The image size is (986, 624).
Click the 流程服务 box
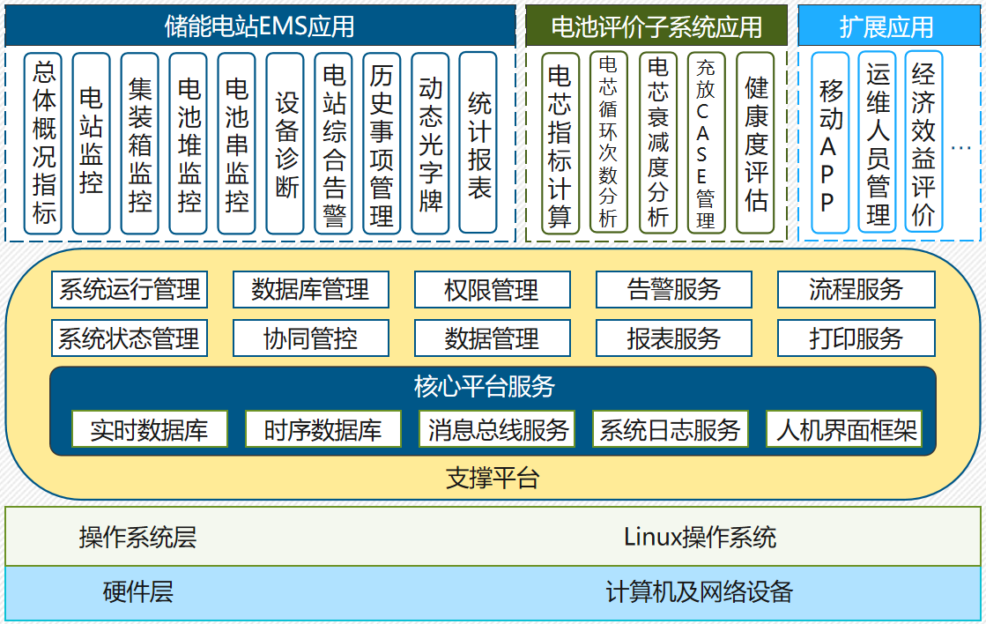point(856,289)
